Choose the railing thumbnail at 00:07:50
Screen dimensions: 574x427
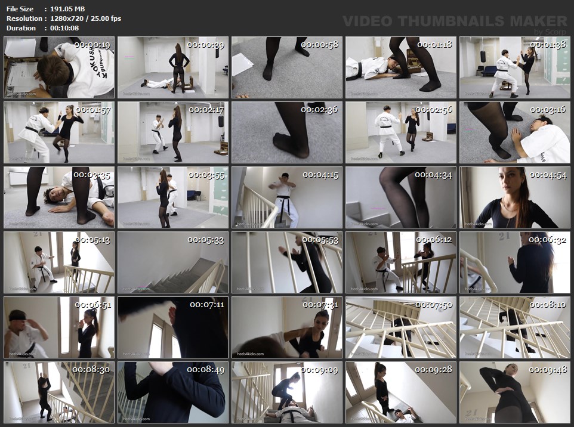click(x=401, y=327)
